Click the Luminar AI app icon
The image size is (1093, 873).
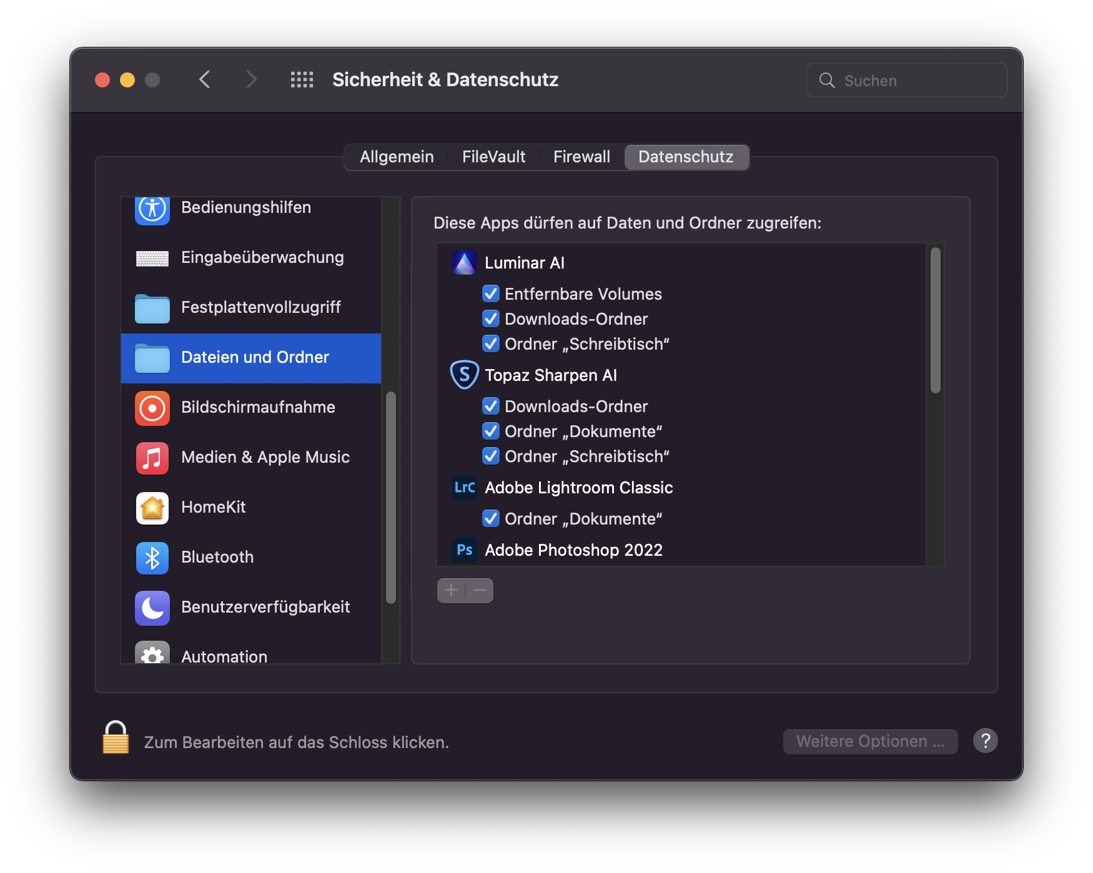[x=465, y=263]
